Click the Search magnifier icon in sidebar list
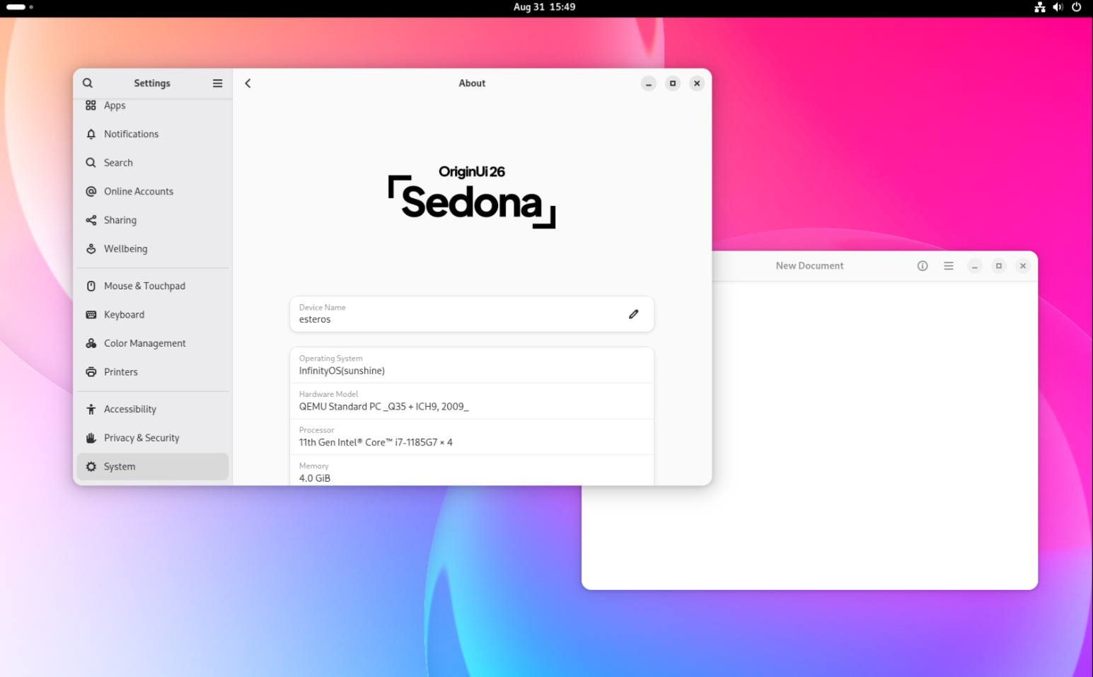Viewport: 1093px width, 677px height. click(x=91, y=163)
